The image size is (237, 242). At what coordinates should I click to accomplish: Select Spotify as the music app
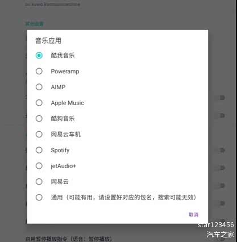[x=39, y=150]
